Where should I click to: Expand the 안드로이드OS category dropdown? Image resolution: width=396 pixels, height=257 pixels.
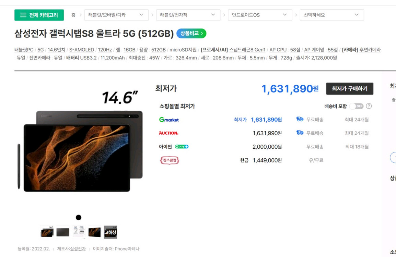260,15
